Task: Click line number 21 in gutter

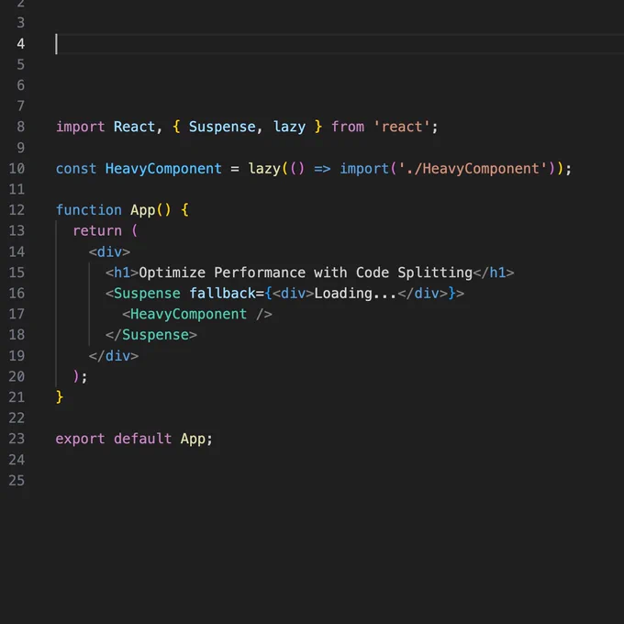Action: 17,397
